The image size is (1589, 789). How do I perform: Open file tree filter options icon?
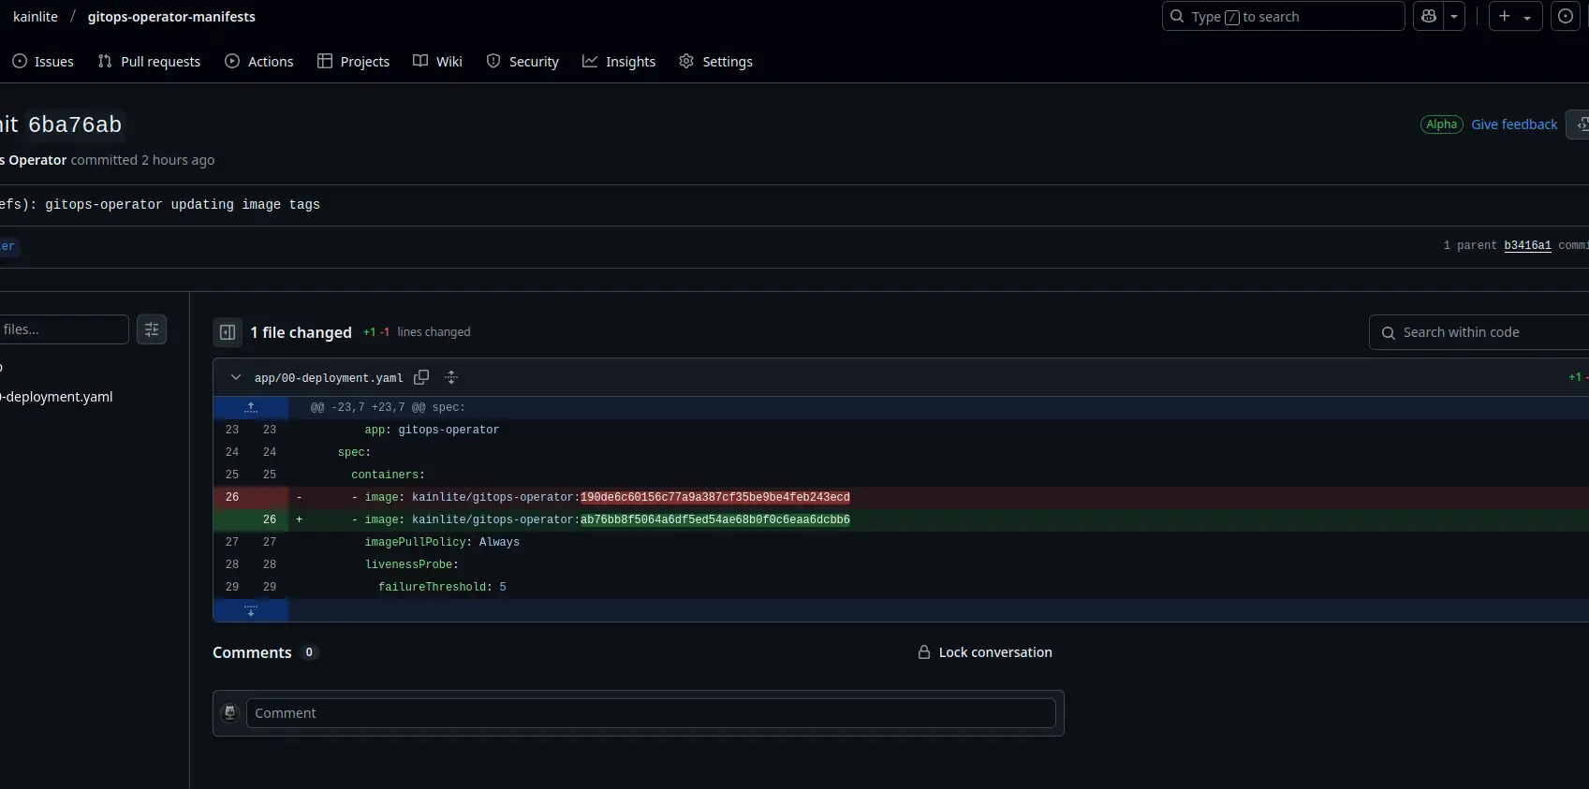point(152,329)
